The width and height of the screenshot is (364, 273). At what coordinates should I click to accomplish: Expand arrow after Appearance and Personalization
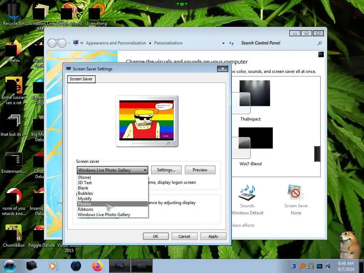click(150, 43)
